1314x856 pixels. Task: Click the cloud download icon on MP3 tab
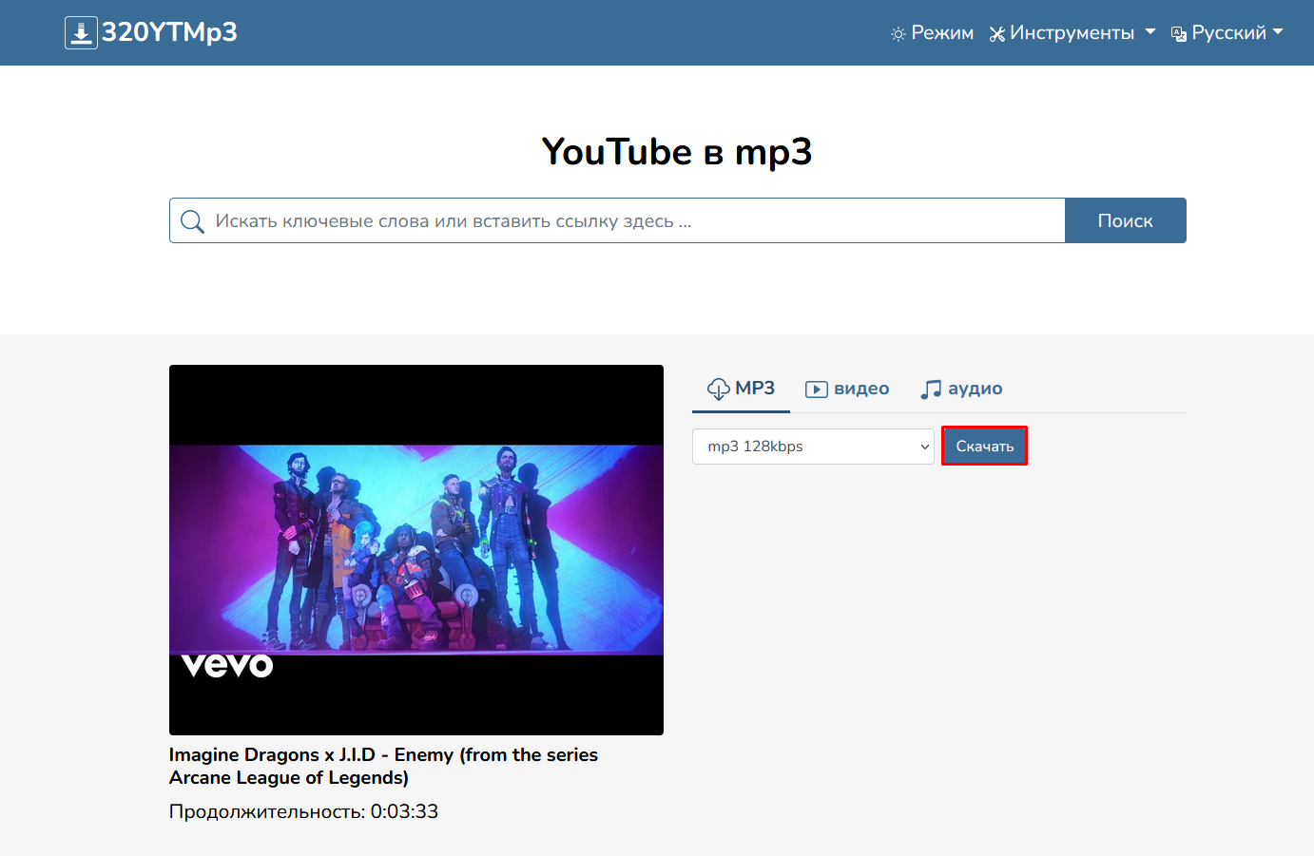tap(718, 389)
